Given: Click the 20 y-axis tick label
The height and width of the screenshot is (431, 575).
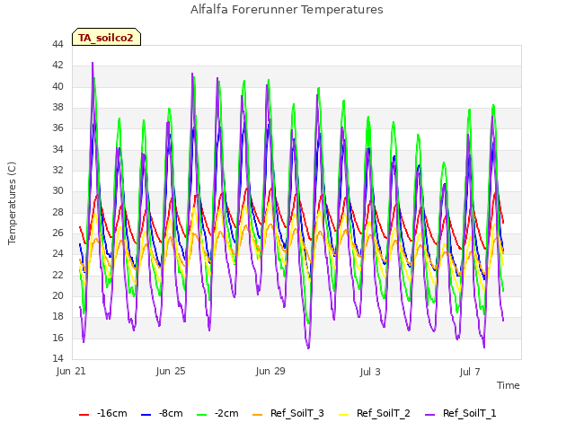Looking at the screenshot, I should coord(57,295).
